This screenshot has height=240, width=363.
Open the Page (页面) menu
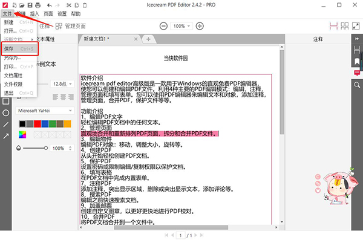click(48, 14)
